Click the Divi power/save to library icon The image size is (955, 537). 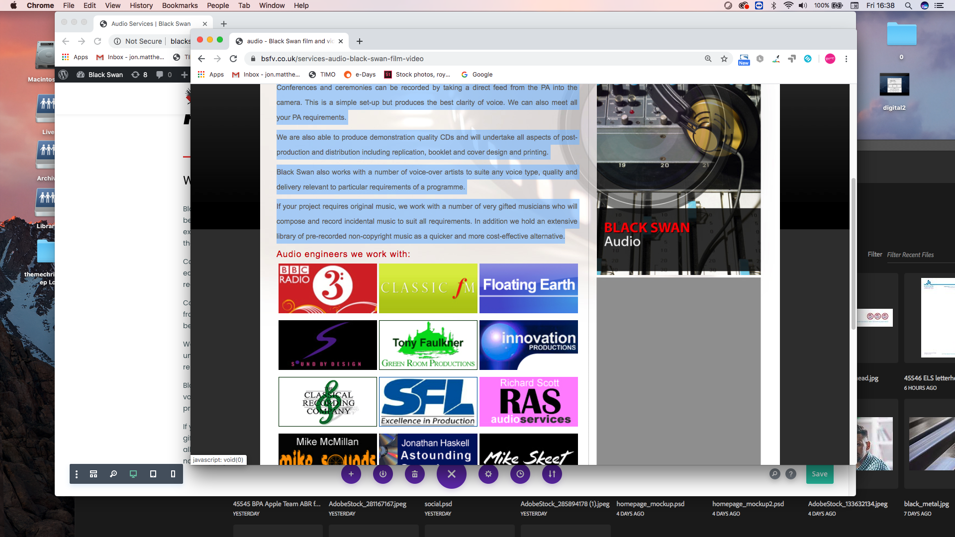pyautogui.click(x=383, y=474)
